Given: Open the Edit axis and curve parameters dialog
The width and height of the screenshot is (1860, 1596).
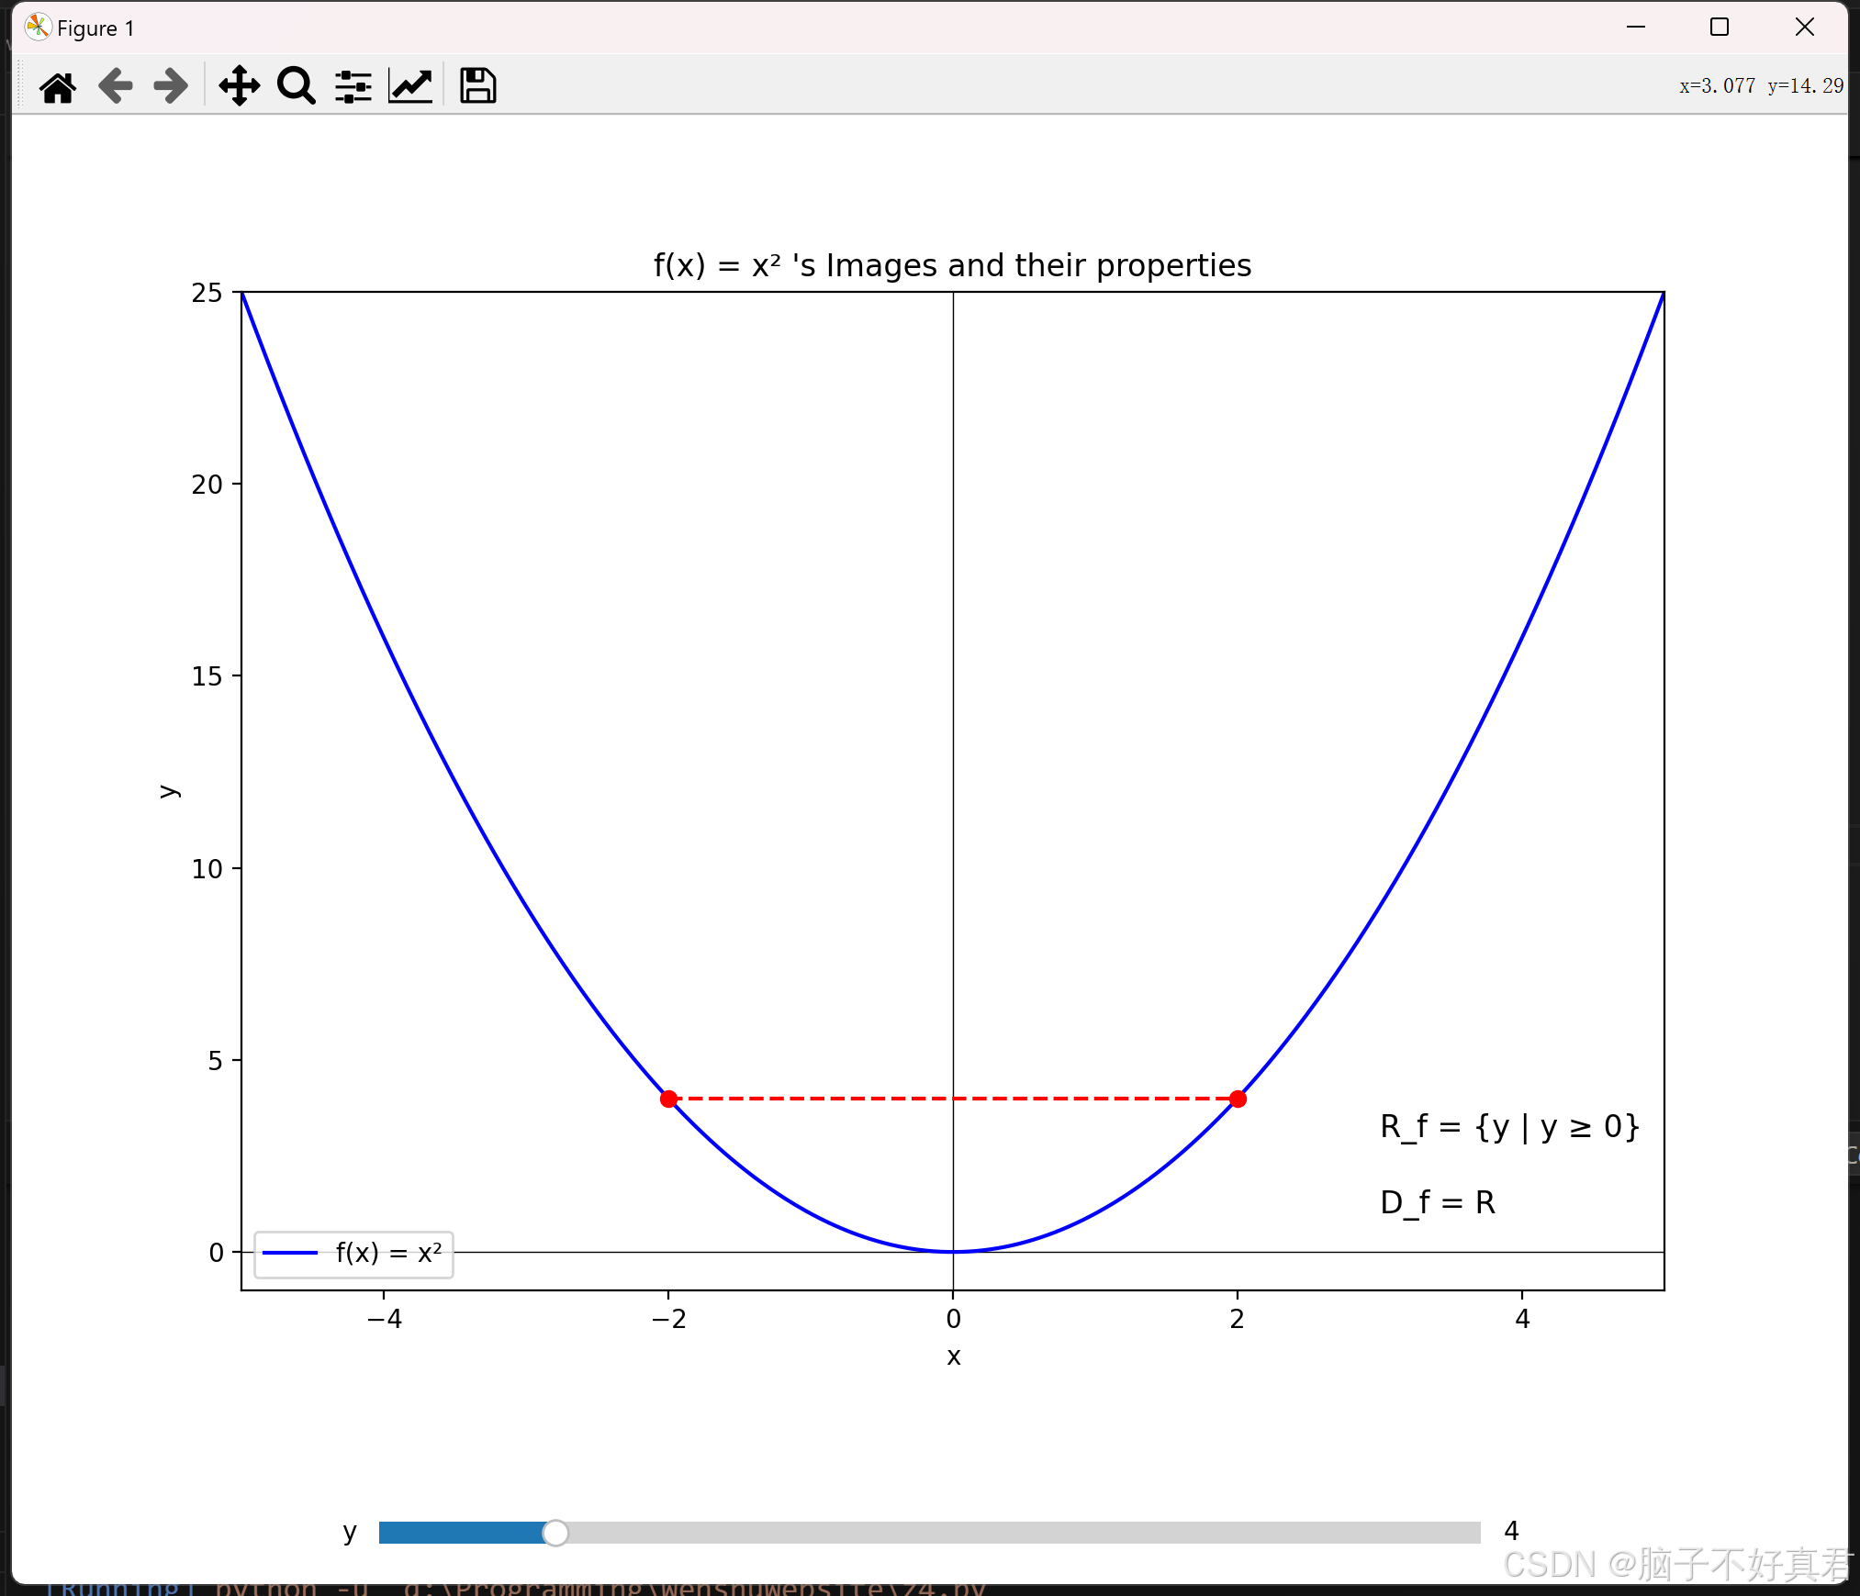Looking at the screenshot, I should point(410,86).
